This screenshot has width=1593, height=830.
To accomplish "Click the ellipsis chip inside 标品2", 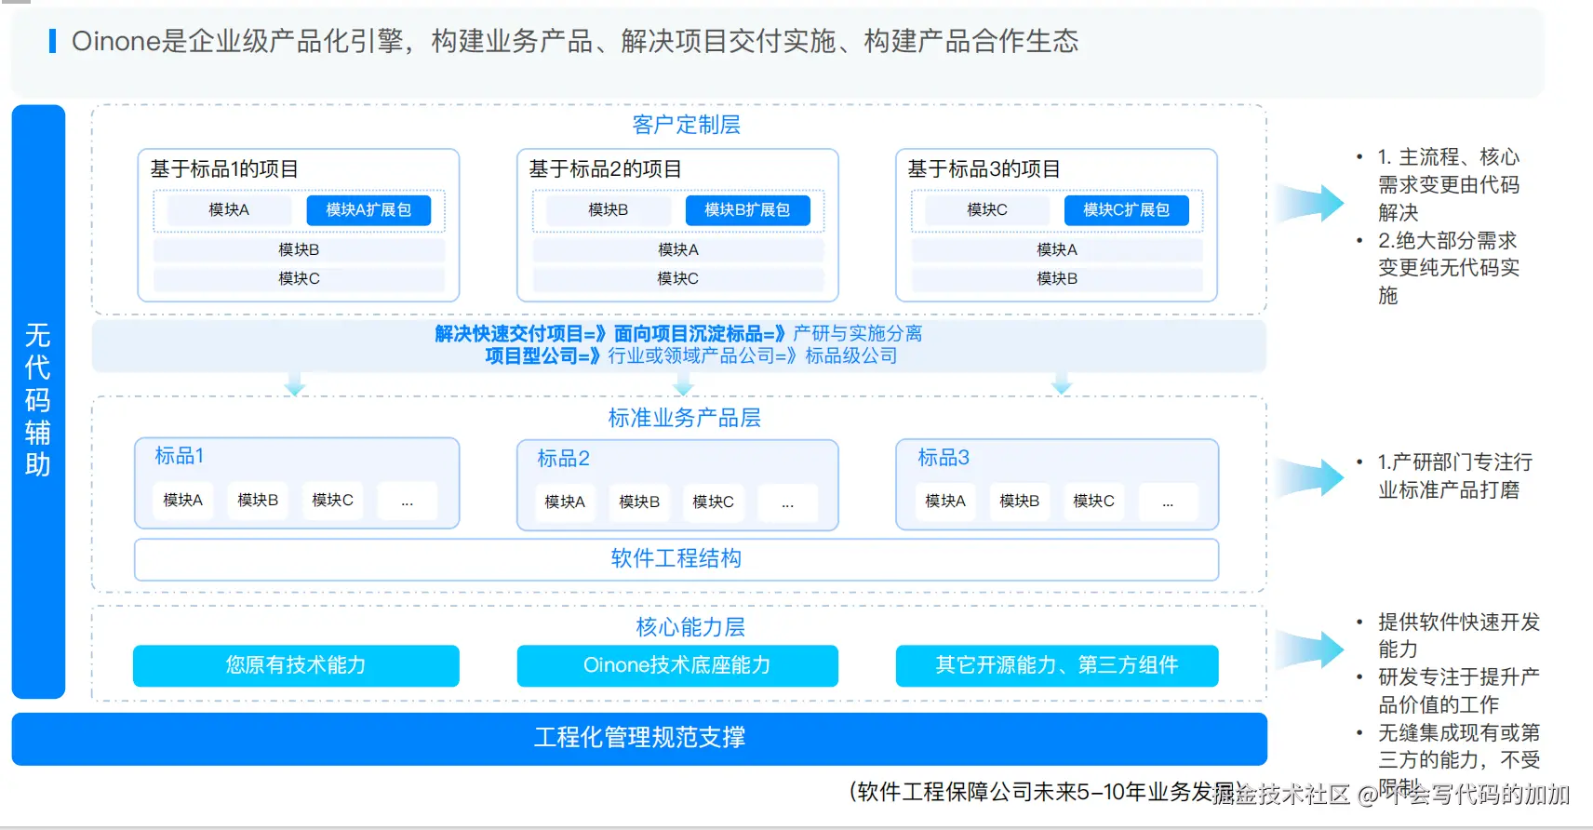I will point(787,502).
